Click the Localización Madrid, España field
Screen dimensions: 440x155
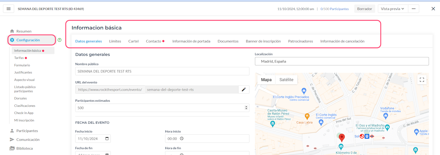coord(342,61)
